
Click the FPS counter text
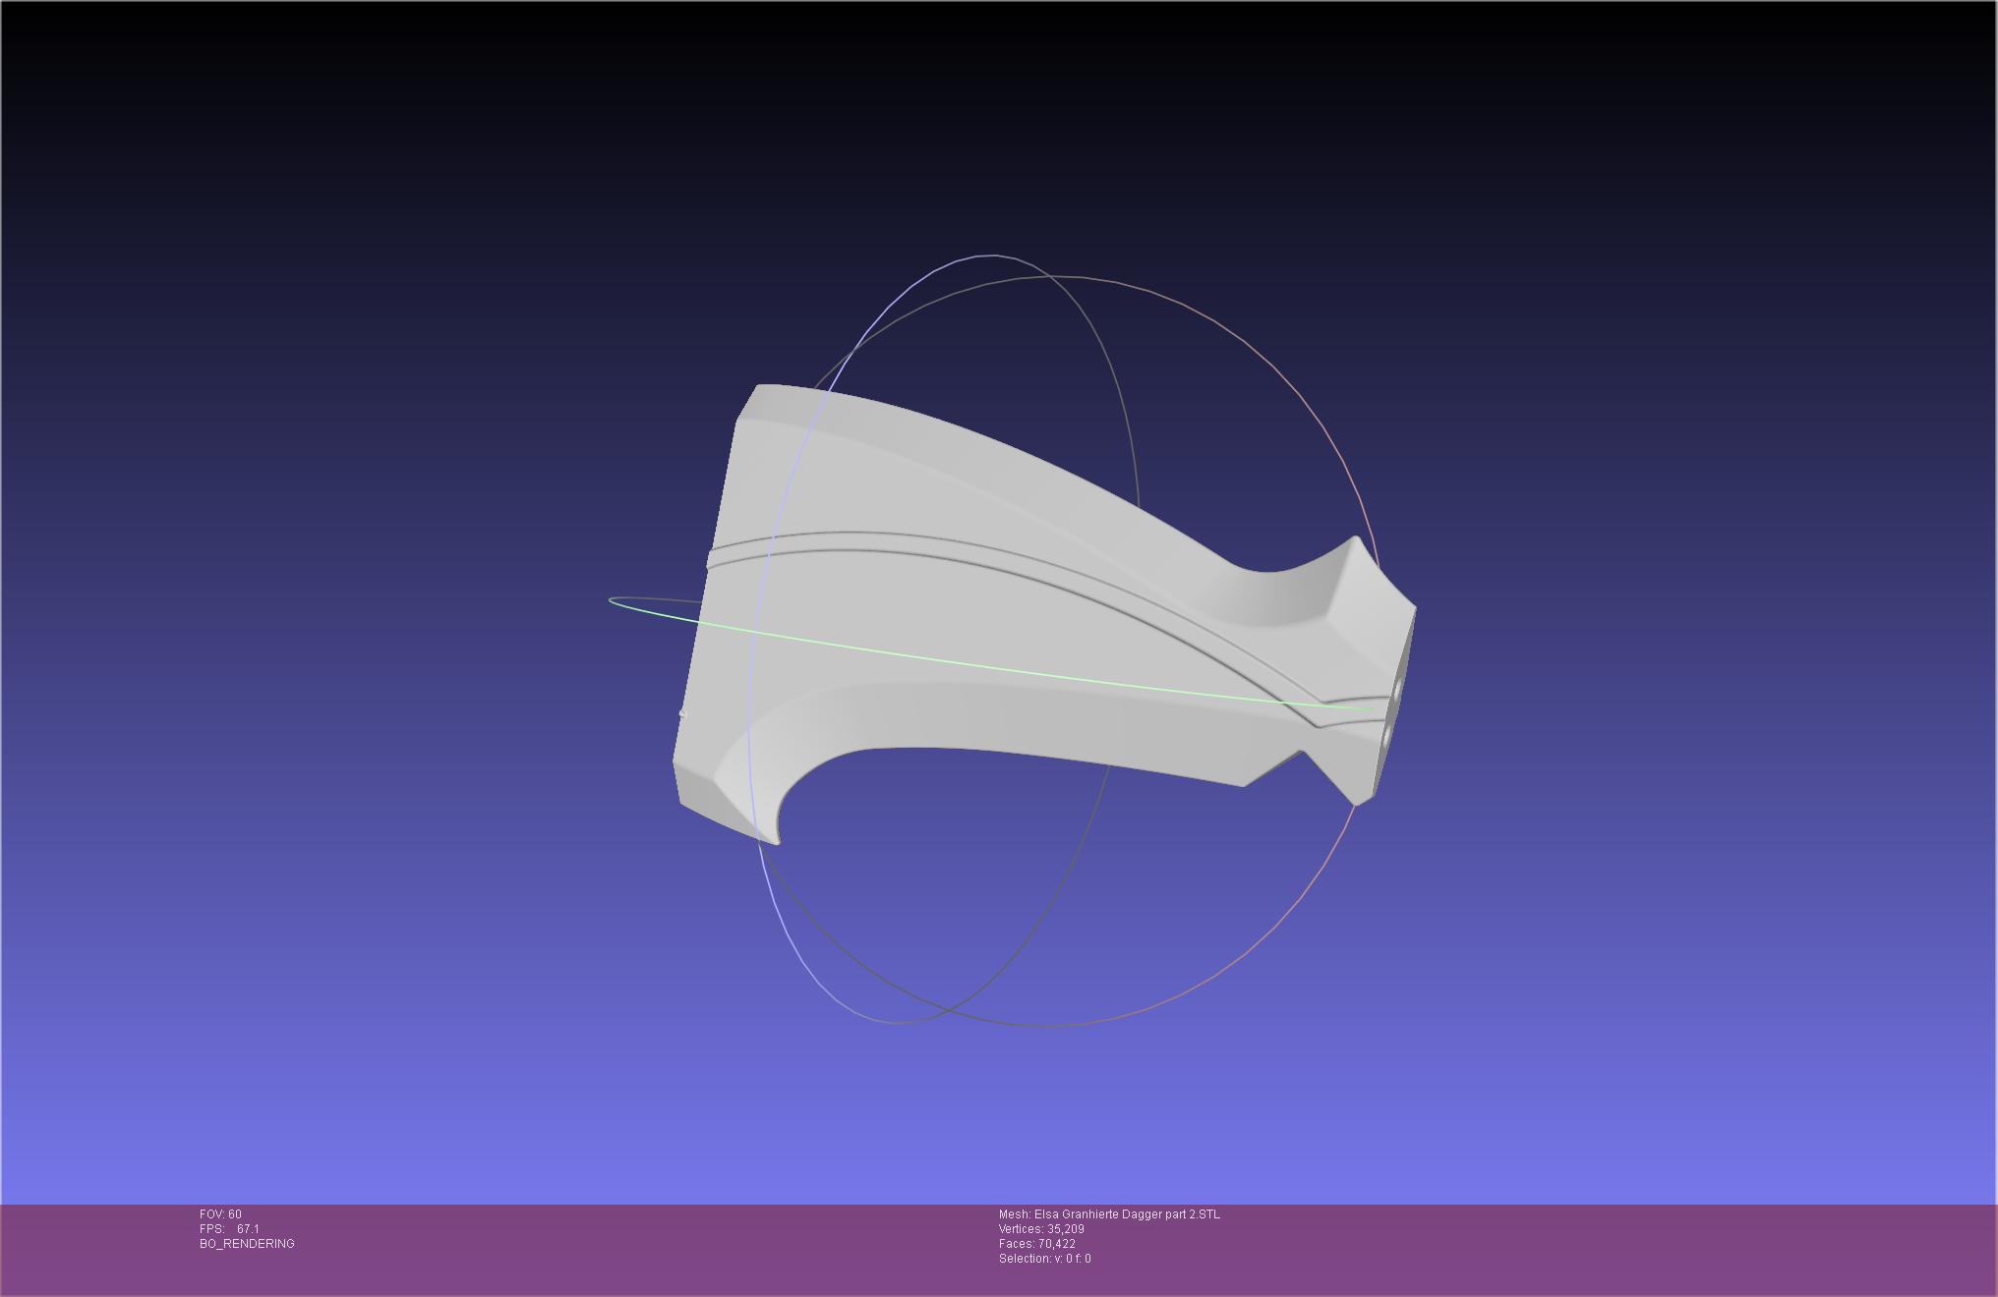click(x=229, y=1229)
